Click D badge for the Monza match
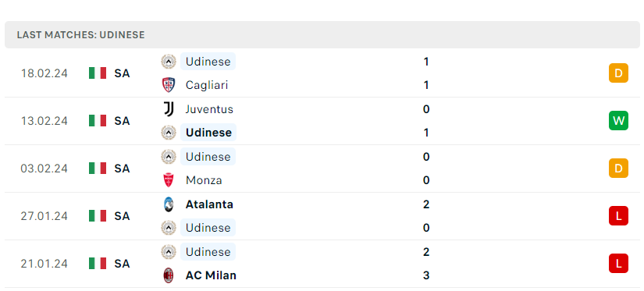 click(618, 169)
